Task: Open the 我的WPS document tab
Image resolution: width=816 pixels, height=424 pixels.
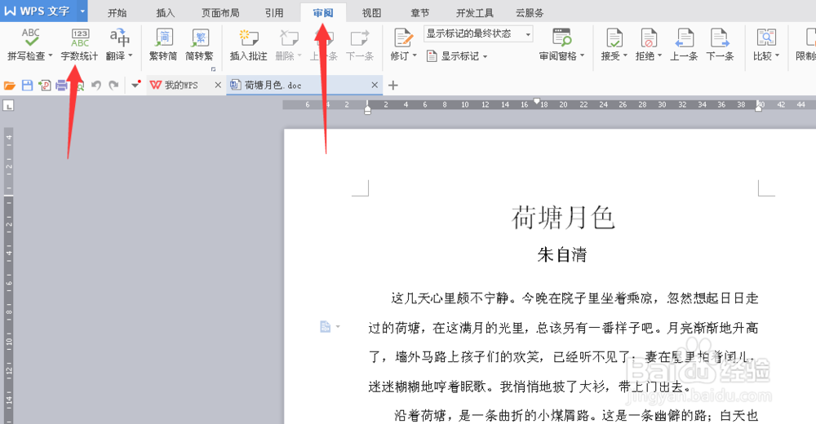Action: 181,86
